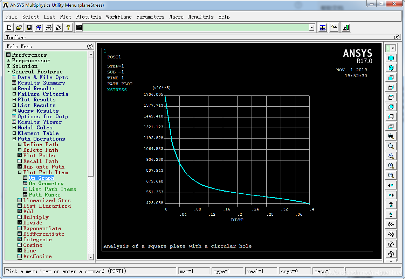The height and width of the screenshot is (279, 405).
Task: Expand the Define Path node
Action: pyautogui.click(x=20, y=144)
